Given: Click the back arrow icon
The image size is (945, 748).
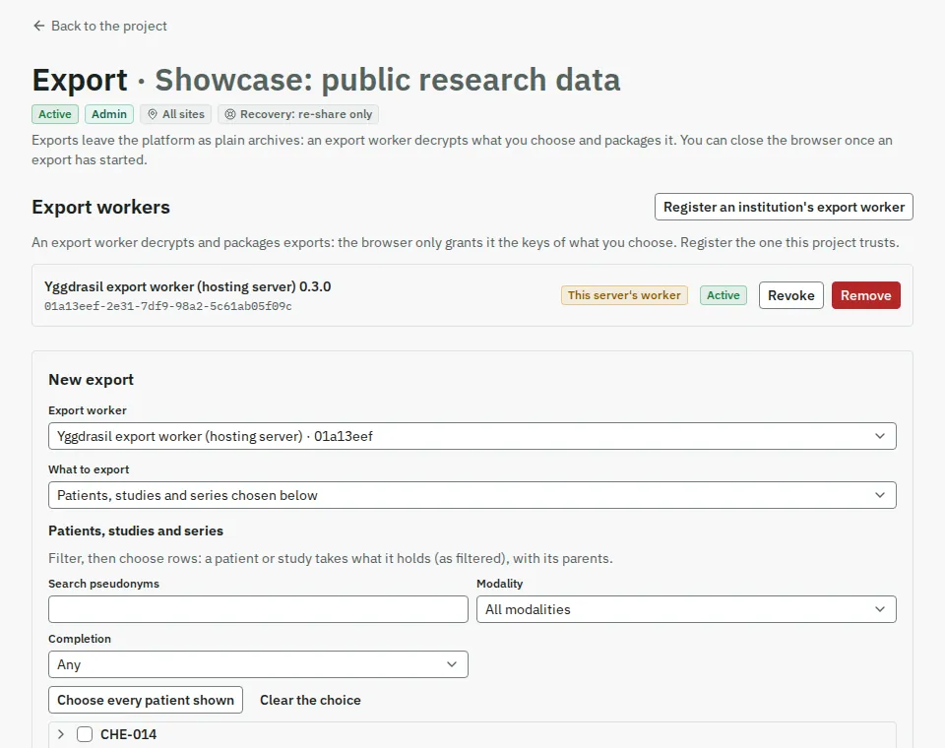Looking at the screenshot, I should pyautogui.click(x=39, y=26).
